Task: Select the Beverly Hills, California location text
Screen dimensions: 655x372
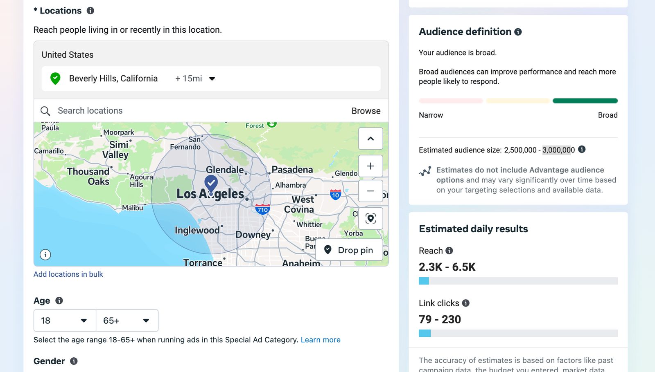Action: (x=113, y=78)
